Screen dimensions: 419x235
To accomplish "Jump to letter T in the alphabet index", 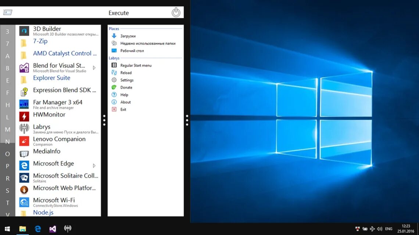I will (7, 203).
